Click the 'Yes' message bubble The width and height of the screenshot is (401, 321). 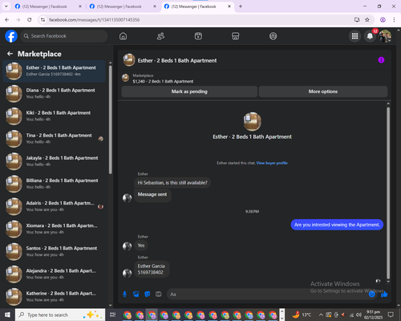click(x=141, y=246)
